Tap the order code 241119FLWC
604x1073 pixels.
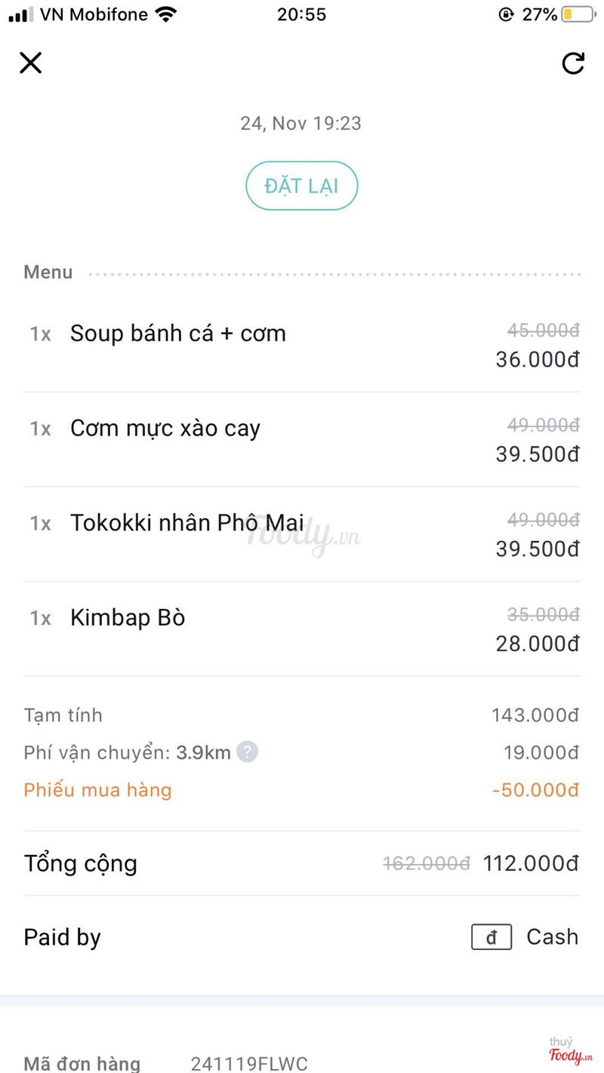[249, 1064]
